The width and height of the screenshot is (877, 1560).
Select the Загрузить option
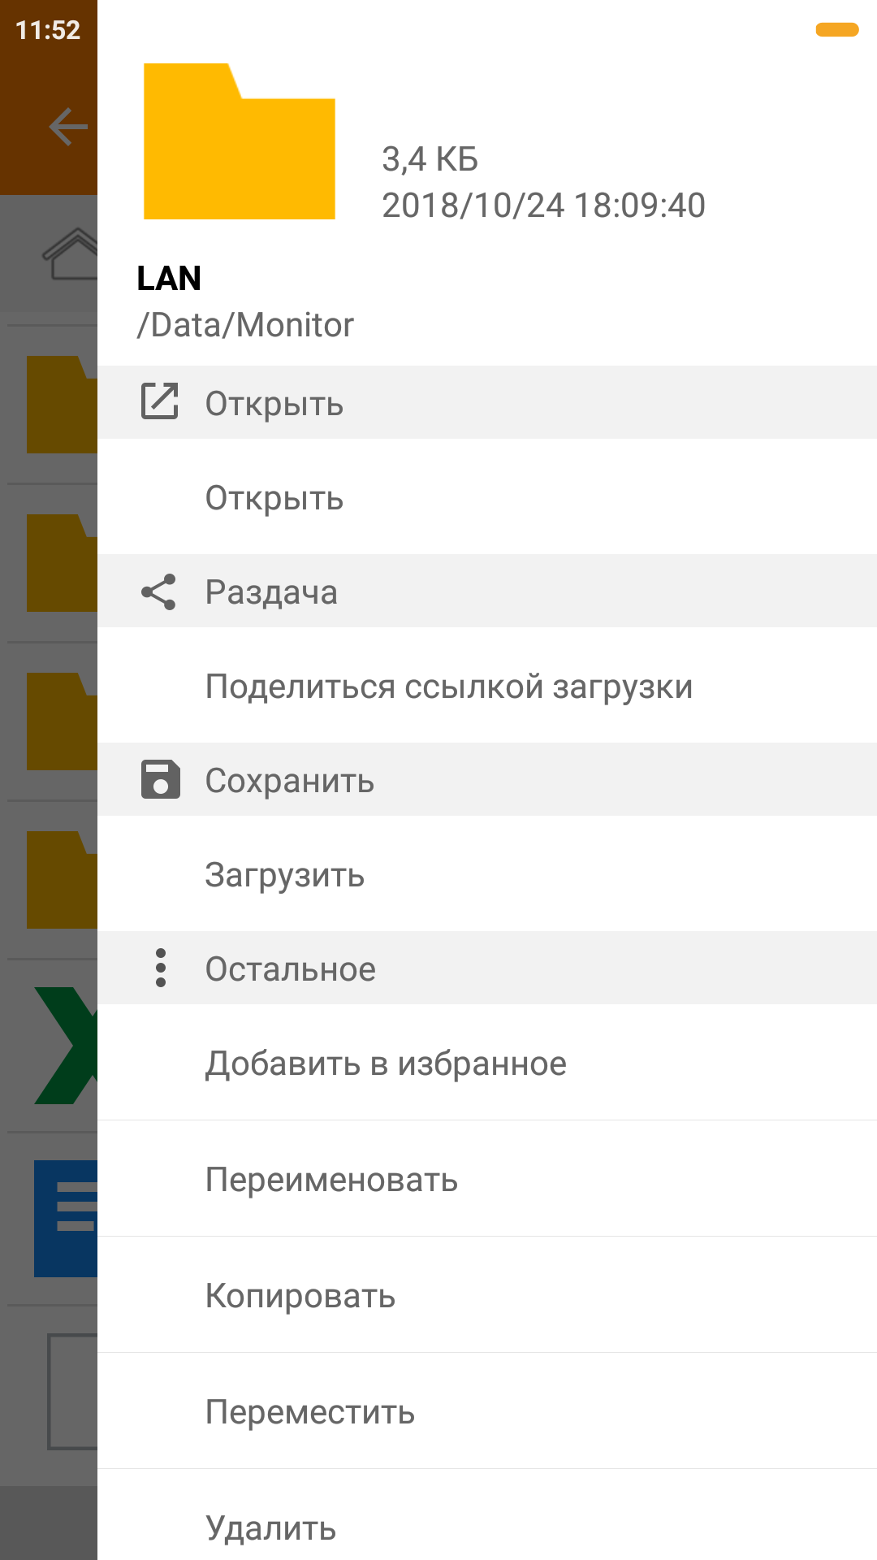[285, 875]
